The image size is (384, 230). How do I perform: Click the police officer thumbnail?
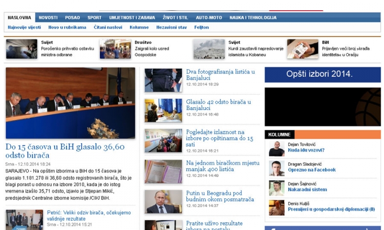[x=163, y=80]
